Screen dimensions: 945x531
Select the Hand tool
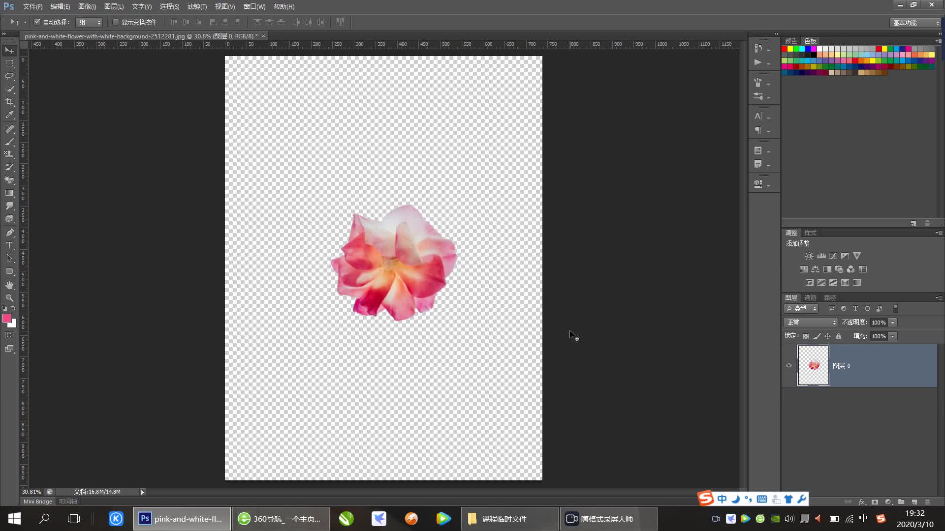click(9, 285)
